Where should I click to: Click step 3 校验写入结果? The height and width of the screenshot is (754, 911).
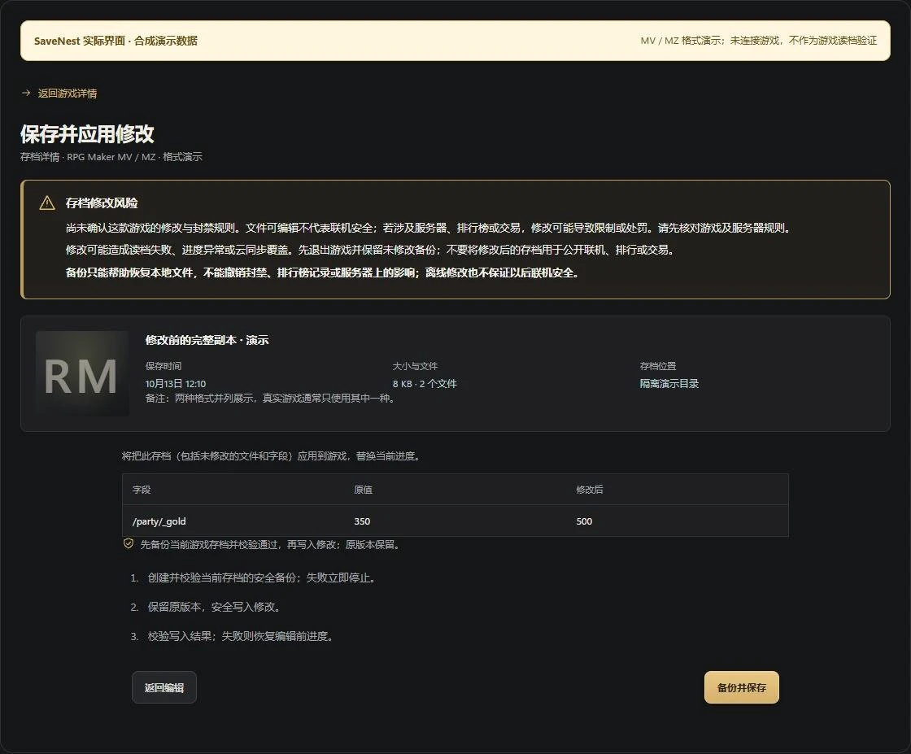[x=241, y=636]
